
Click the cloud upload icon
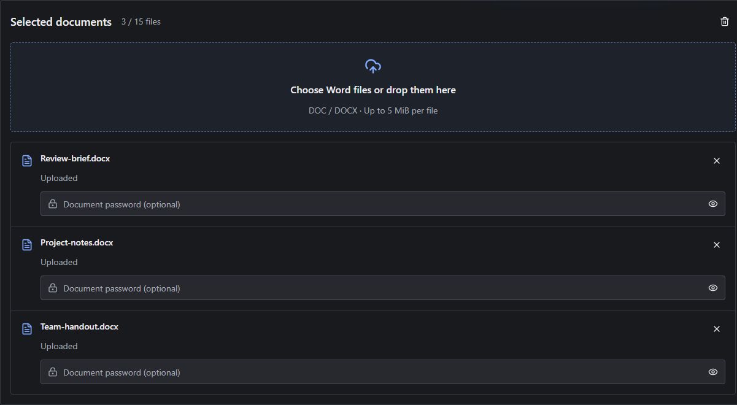pos(373,66)
